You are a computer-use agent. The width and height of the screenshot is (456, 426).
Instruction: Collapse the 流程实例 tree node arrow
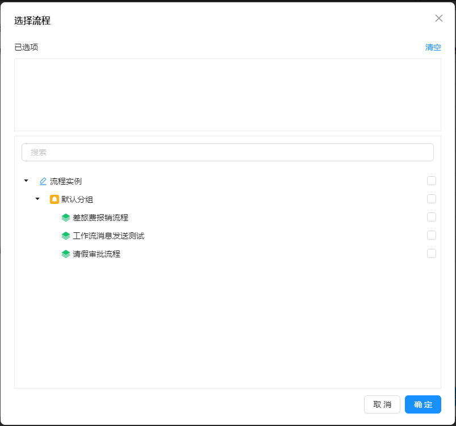pos(26,181)
